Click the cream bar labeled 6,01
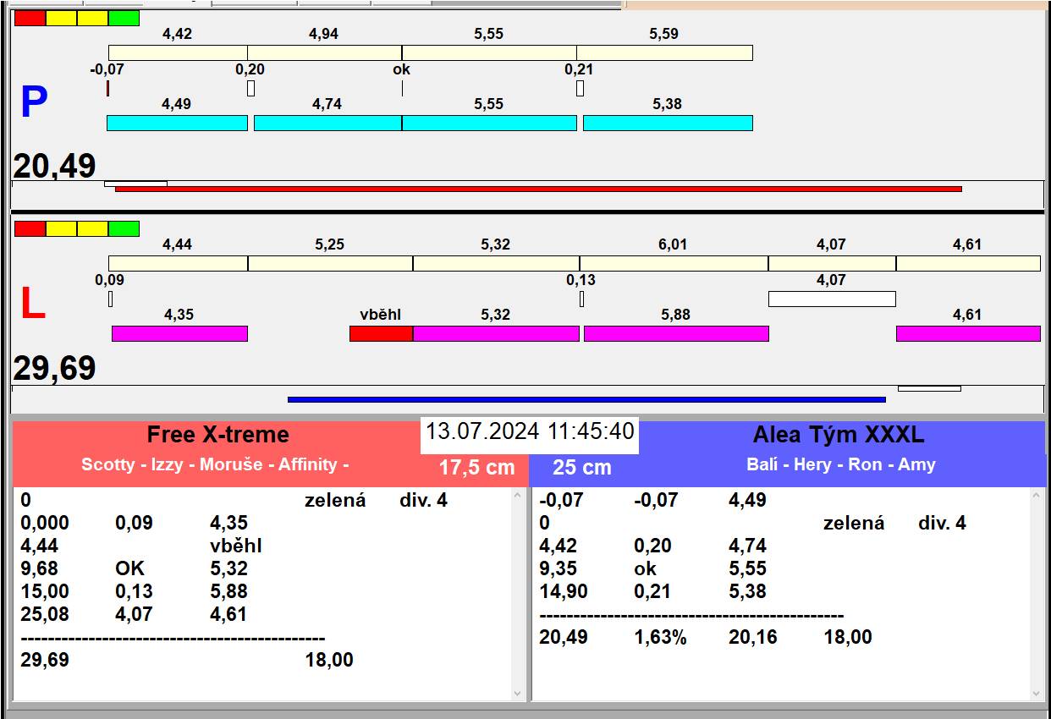1051x719 pixels. (674, 263)
